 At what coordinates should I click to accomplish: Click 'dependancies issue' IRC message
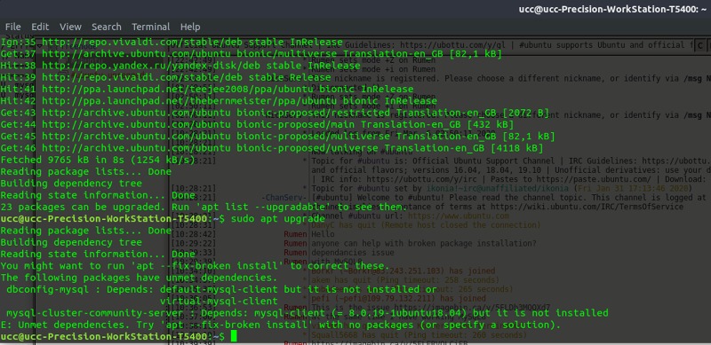point(353,253)
